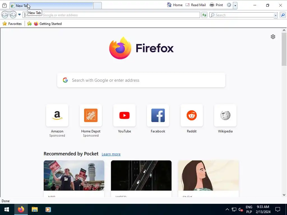The width and height of the screenshot is (287, 215).
Task: Click the muted volume tray icon
Action: click(240, 209)
